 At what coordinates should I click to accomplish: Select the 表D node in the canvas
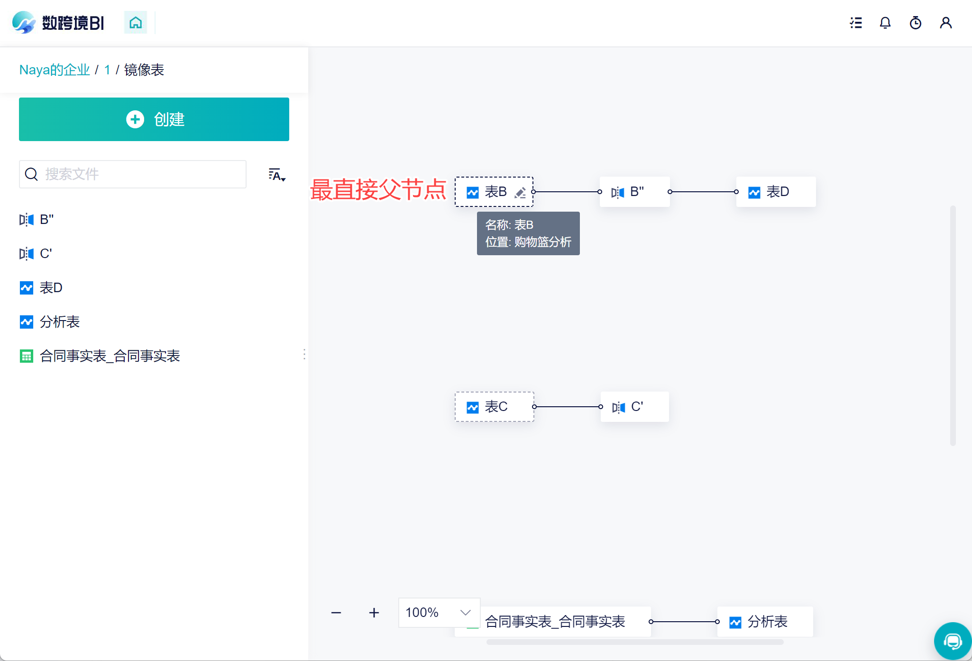[776, 192]
